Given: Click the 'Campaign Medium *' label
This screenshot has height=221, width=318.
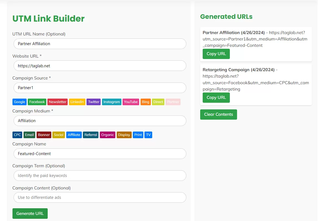Looking at the screenshot, I should 33,111.
